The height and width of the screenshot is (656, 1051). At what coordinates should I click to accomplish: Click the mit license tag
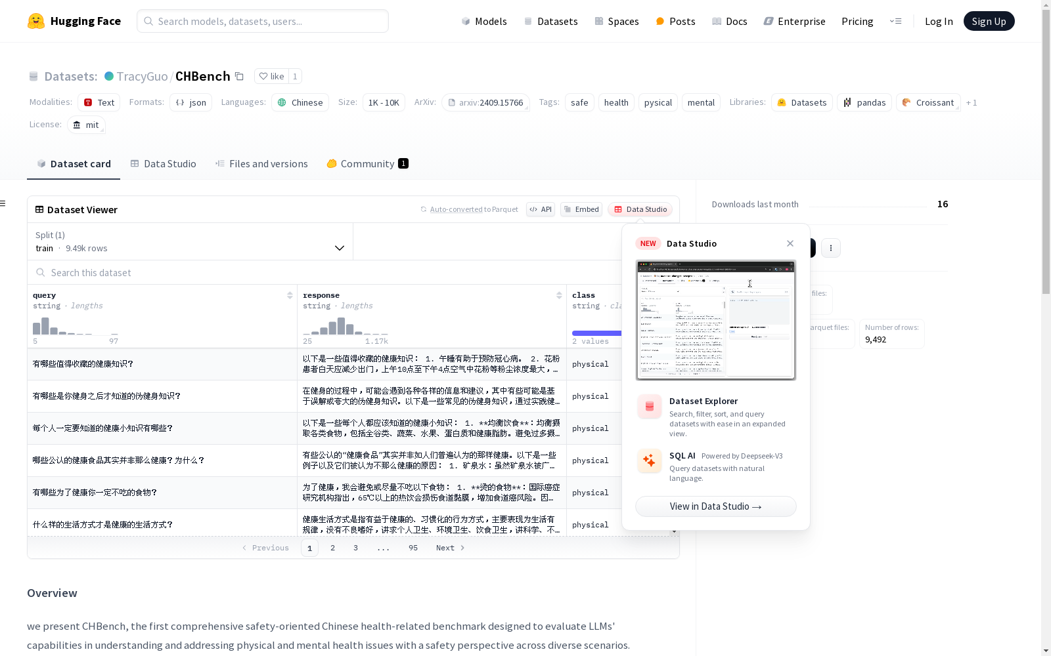click(86, 125)
